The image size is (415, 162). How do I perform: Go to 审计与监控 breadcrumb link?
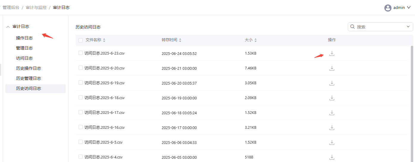36,7
